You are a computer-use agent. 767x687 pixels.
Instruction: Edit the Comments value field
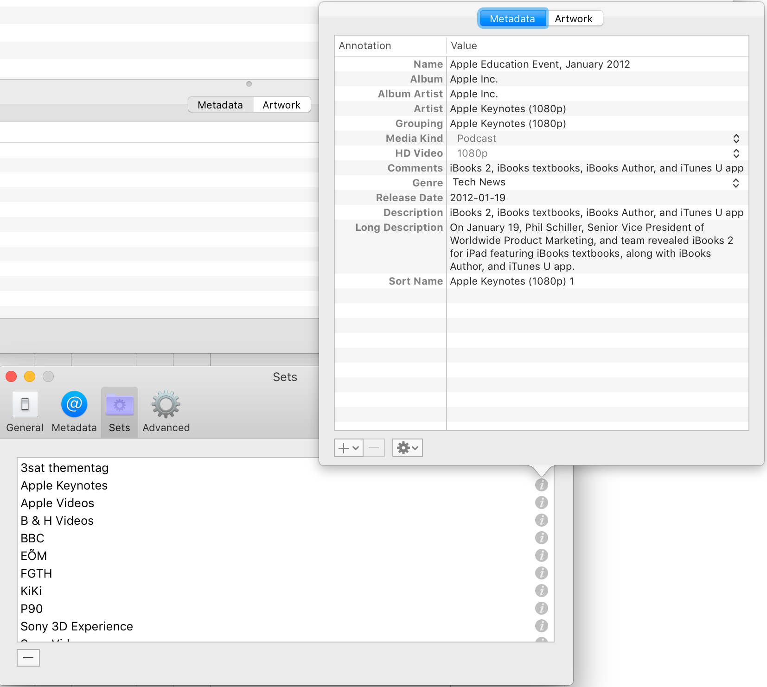coord(597,168)
